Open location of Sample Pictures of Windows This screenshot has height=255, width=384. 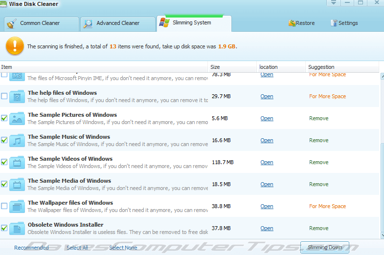tap(267, 118)
